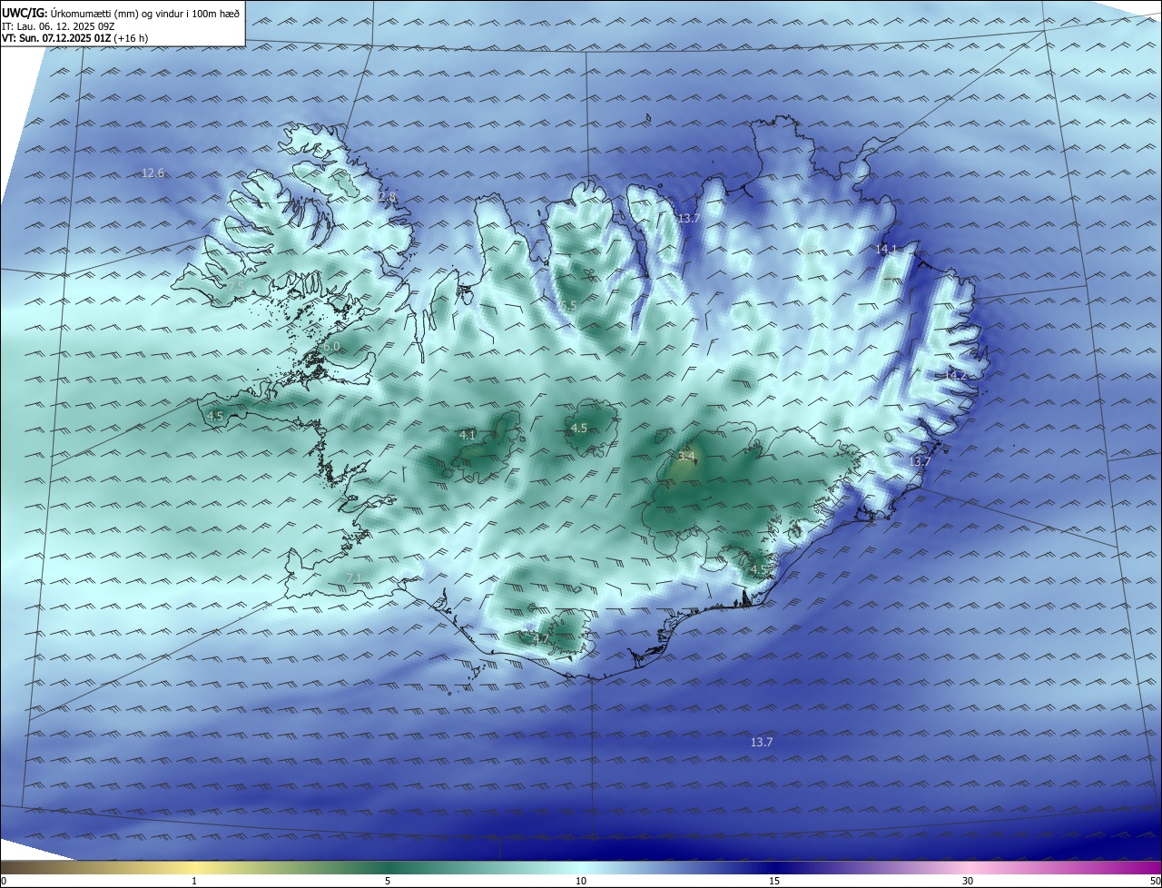
Task: Click the 4.5 label on the southeast coast
Action: coord(759,569)
